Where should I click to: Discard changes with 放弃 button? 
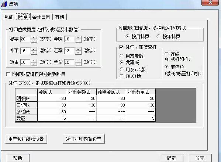[200, 158]
